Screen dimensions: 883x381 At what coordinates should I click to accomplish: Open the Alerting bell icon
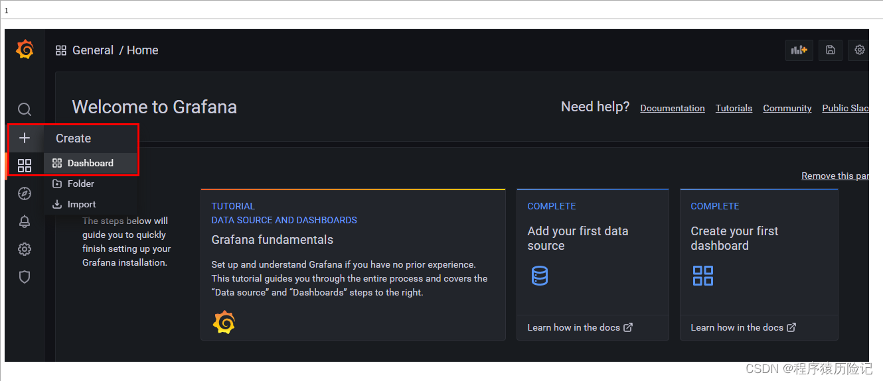[25, 221]
